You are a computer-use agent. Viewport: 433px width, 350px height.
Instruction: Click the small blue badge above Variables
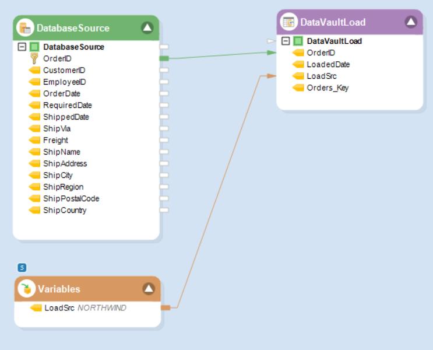tap(22, 268)
